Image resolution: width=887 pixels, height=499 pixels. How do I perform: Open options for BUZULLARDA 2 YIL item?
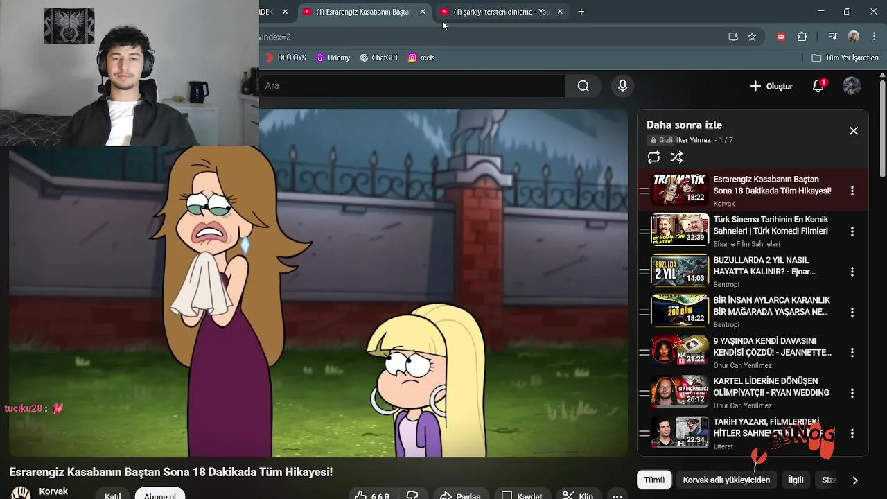coord(852,272)
